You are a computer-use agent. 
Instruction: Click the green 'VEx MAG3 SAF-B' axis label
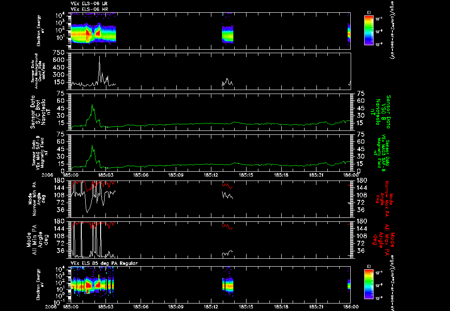(x=382, y=153)
